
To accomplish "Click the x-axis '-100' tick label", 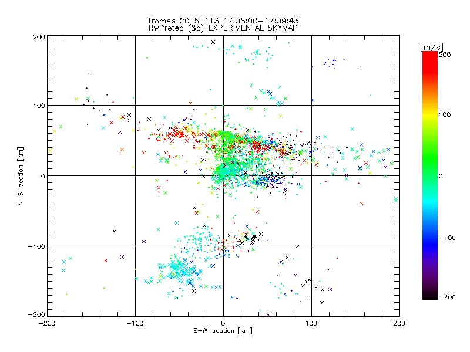I will (x=135, y=323).
